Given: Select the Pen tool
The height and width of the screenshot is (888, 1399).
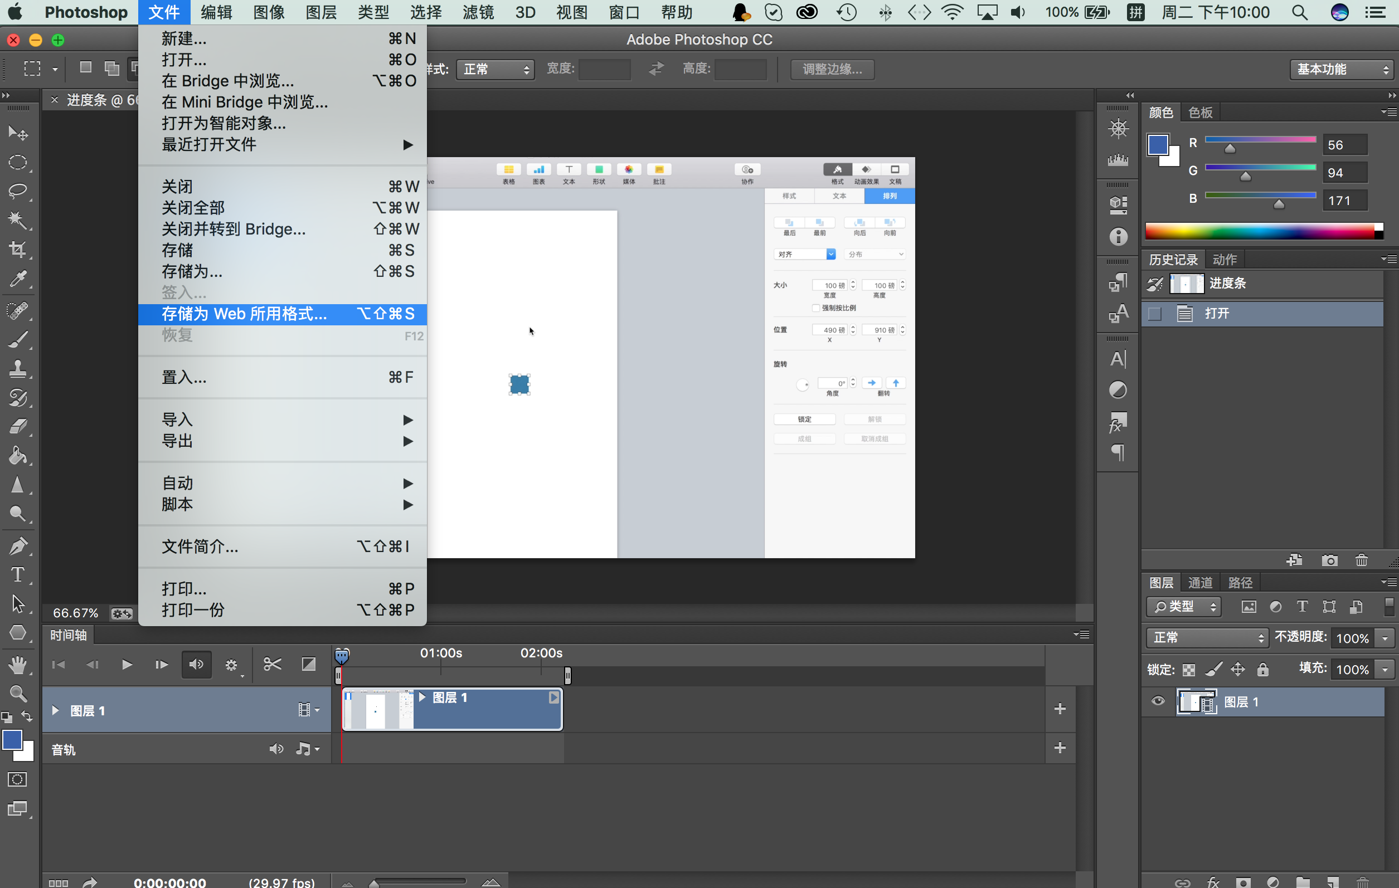Looking at the screenshot, I should point(17,546).
